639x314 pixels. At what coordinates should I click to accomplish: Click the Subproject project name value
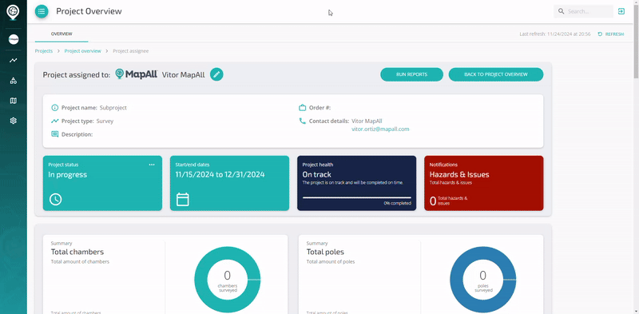click(x=113, y=108)
